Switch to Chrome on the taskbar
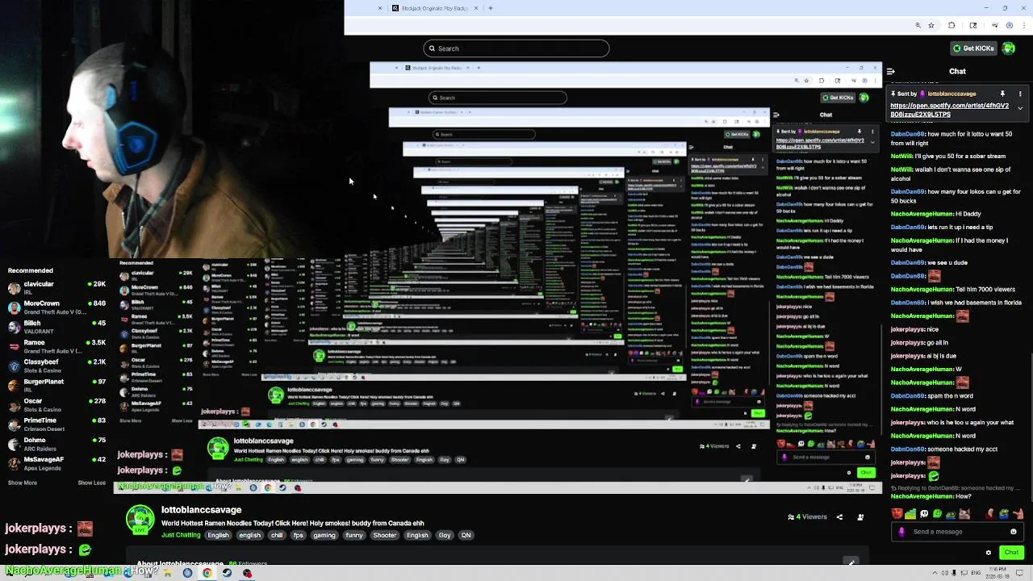This screenshot has height=581, width=1033. (x=207, y=574)
